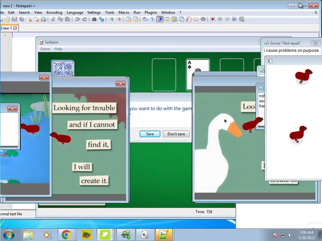Viewport: 322px width, 241px height.
Task: Open the Tools menu
Action: point(109,13)
